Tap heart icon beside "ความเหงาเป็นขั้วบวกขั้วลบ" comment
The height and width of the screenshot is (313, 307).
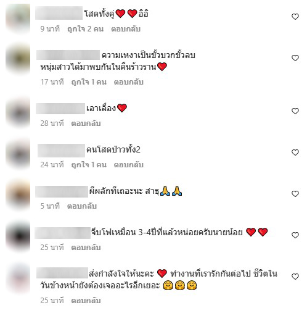click(x=295, y=58)
